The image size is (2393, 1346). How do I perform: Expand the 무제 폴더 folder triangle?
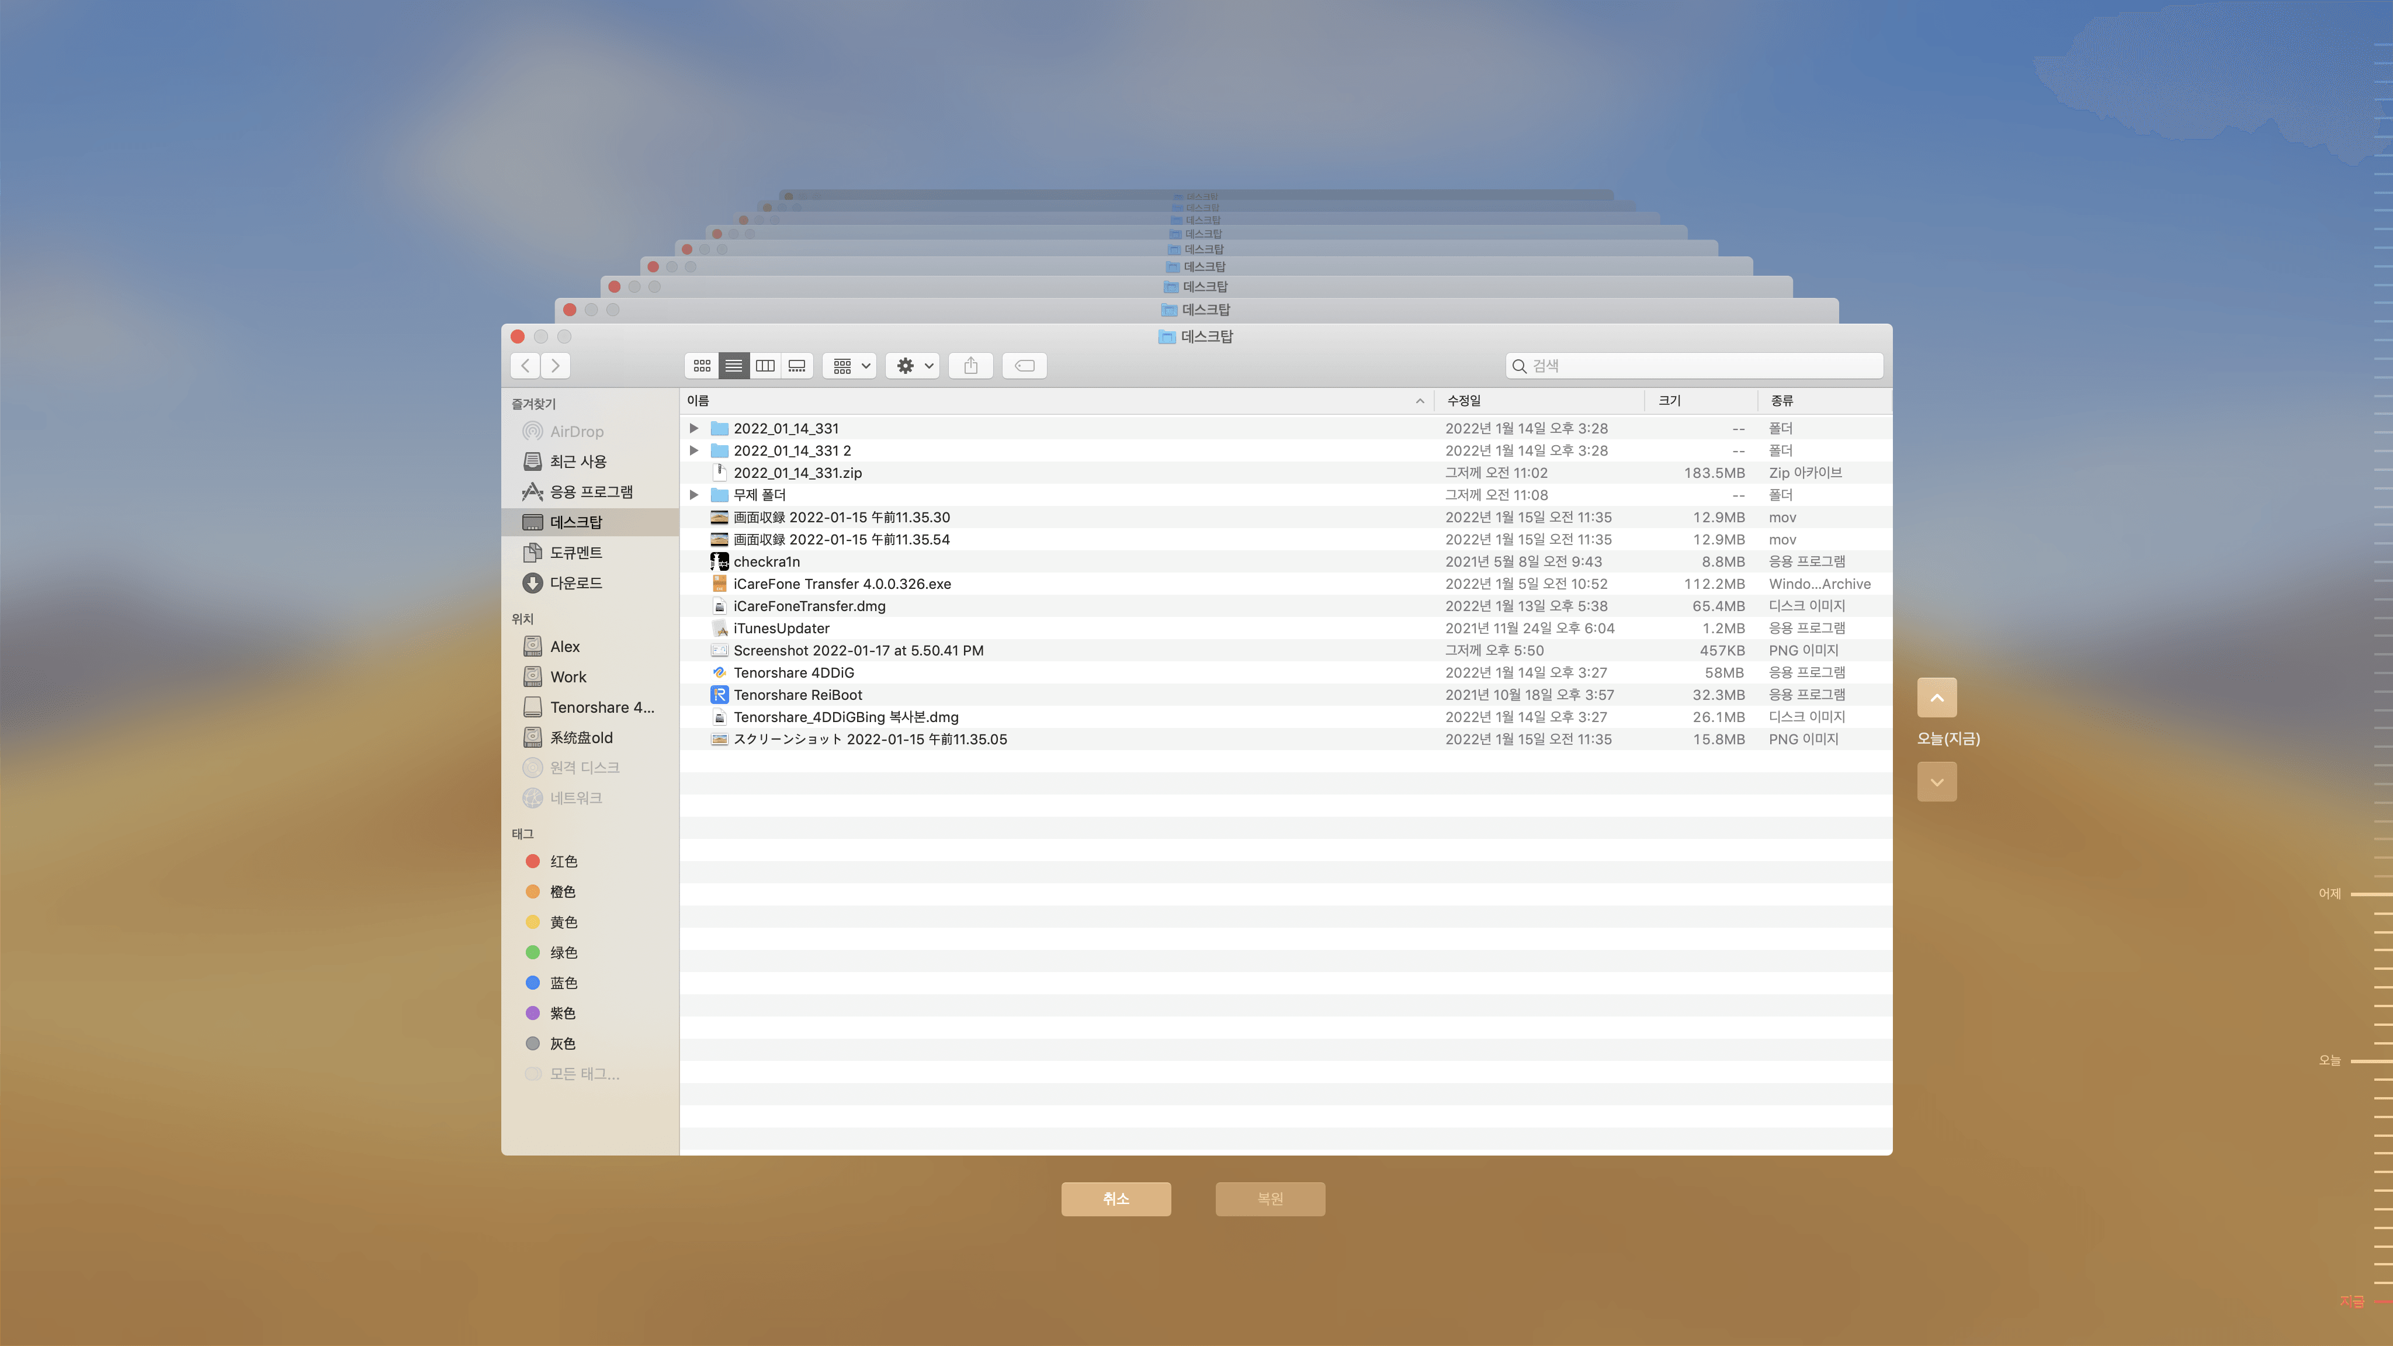(694, 495)
